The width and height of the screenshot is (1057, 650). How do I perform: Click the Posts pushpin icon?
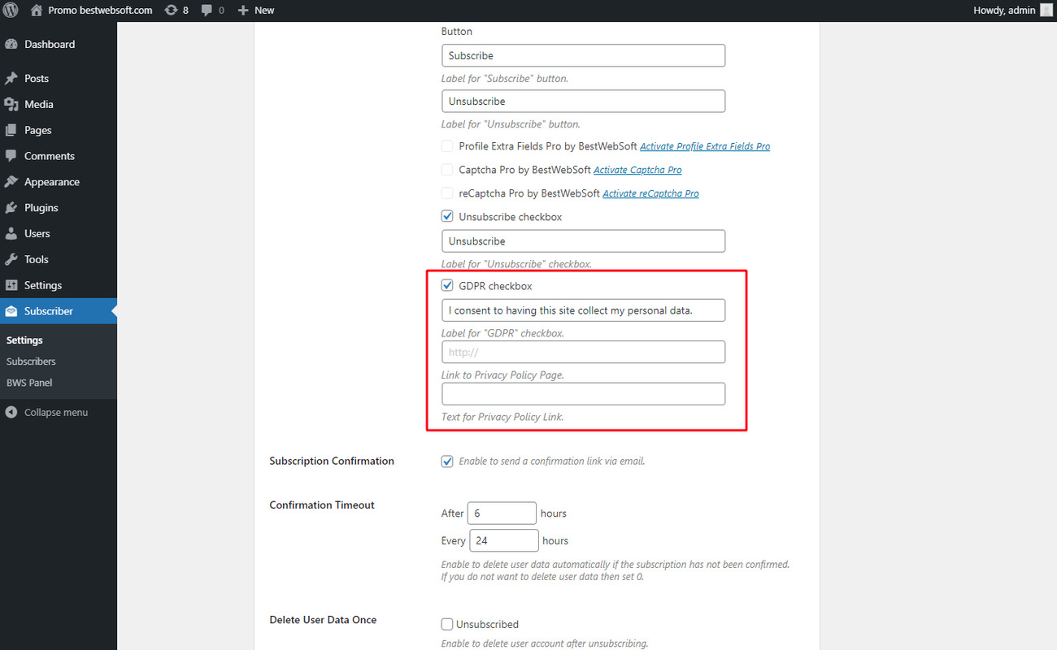point(11,79)
